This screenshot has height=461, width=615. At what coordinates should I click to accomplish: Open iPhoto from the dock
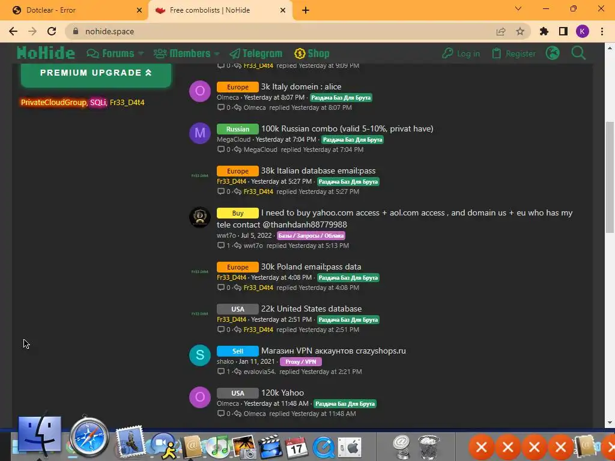(x=244, y=447)
